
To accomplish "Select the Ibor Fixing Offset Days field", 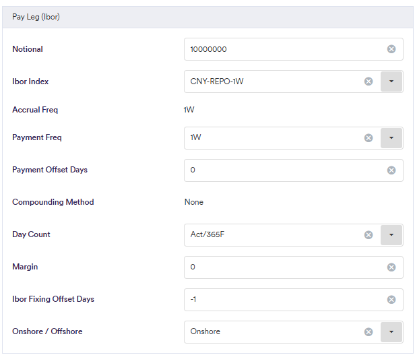I will [x=283, y=300].
